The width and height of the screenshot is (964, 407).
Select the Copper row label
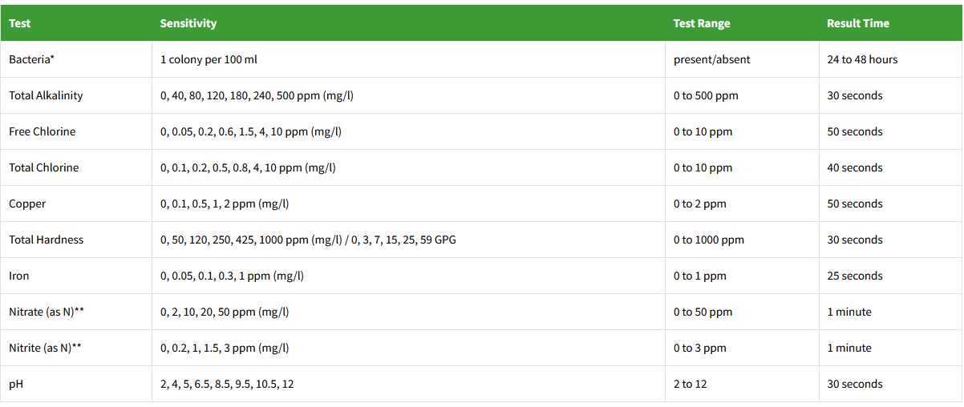[27, 203]
